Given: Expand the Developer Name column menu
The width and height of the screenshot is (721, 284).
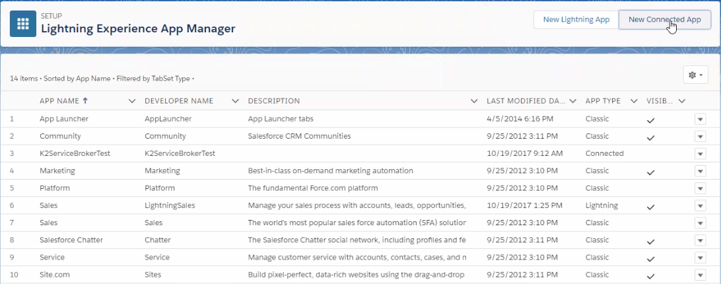Looking at the screenshot, I should 235,101.
